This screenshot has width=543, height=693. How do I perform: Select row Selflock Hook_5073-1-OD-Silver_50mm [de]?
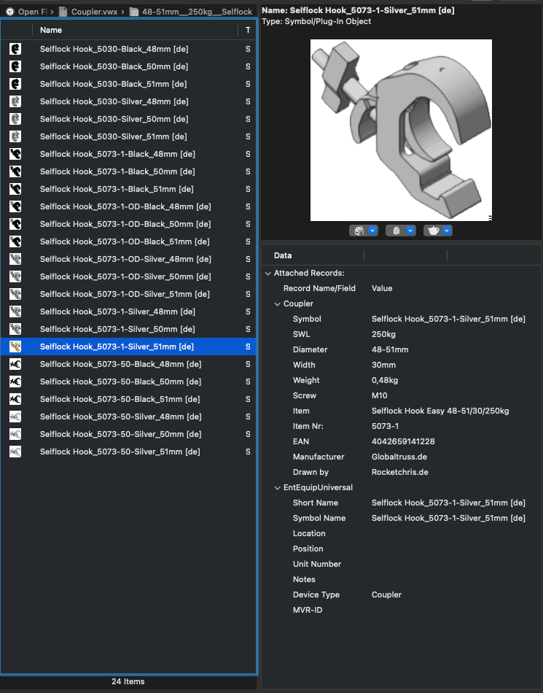click(128, 276)
